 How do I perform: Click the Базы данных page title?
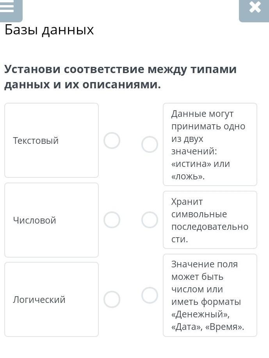49,30
